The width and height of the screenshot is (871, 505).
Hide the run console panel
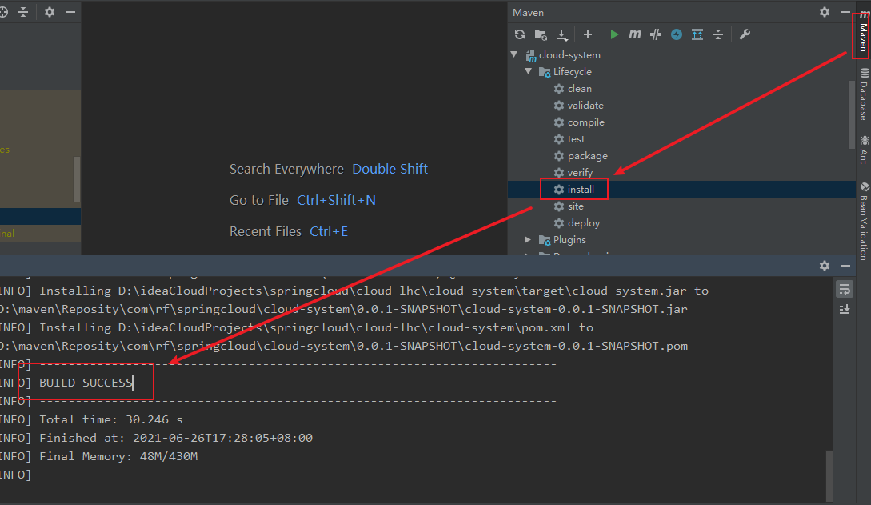pos(845,266)
